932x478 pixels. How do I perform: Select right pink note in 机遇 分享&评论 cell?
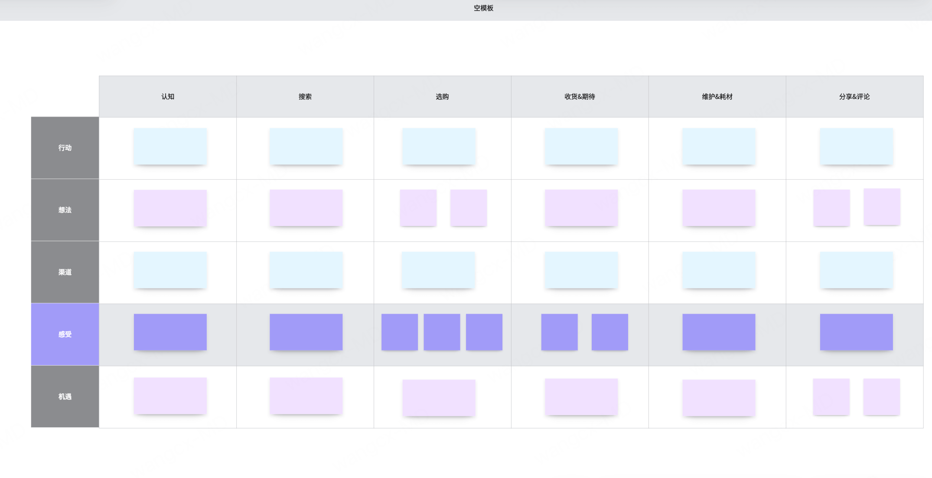(x=881, y=396)
